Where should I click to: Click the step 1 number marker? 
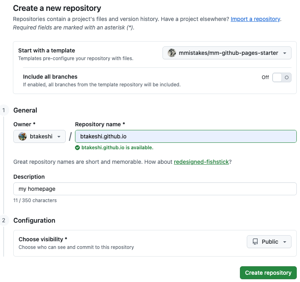[x=4, y=110]
